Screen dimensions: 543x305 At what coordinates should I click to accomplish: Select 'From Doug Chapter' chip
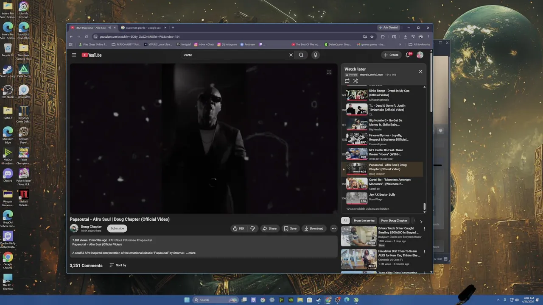click(x=394, y=221)
